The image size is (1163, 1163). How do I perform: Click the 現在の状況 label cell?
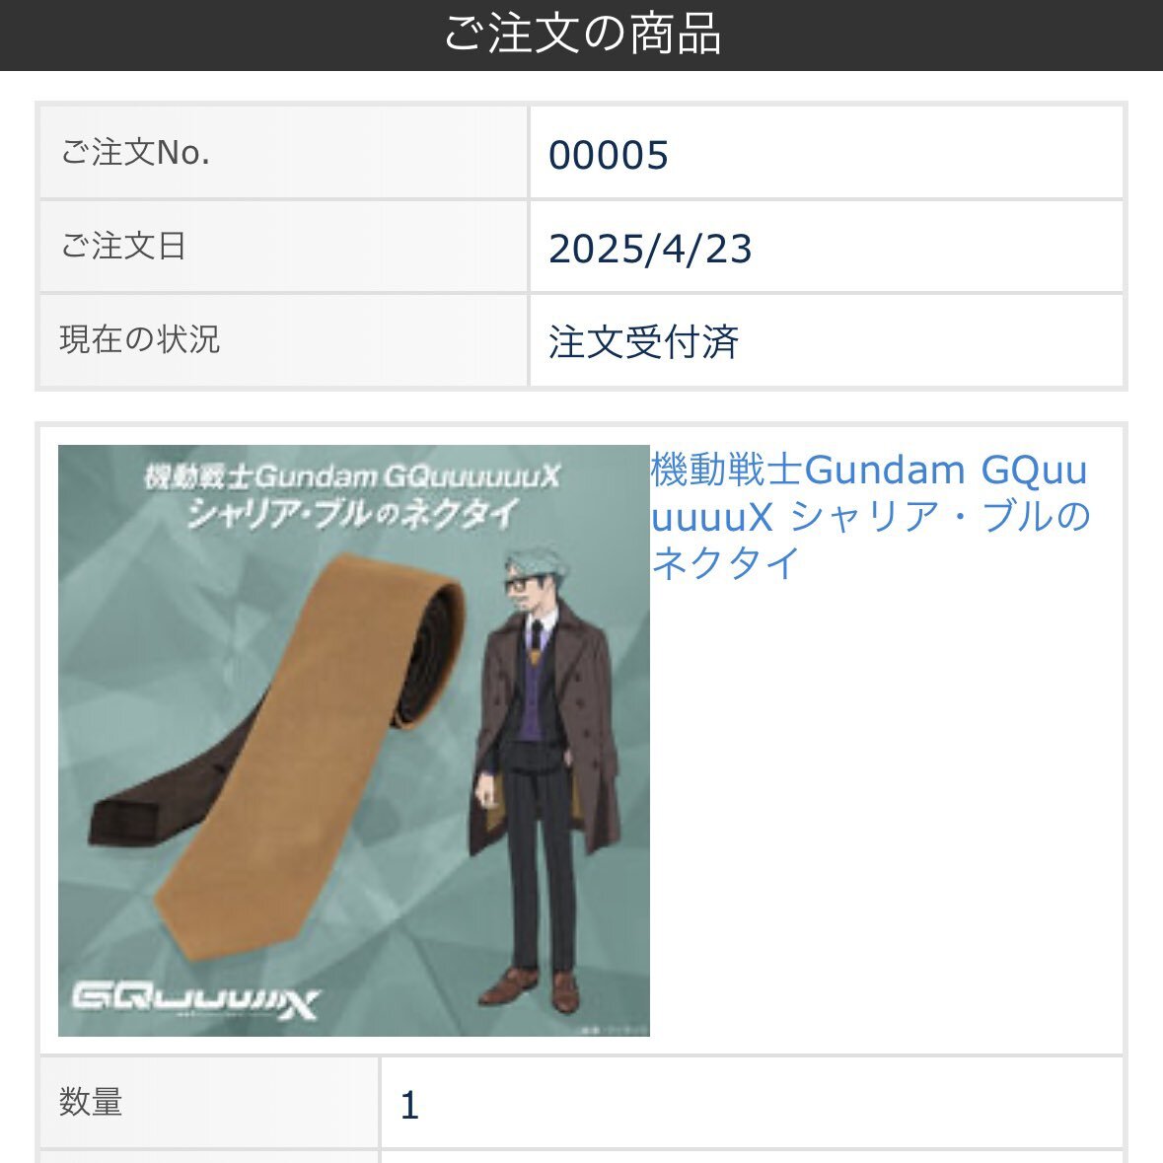pyautogui.click(x=283, y=340)
